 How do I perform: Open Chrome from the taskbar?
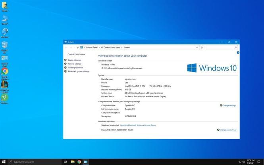coord(79,162)
